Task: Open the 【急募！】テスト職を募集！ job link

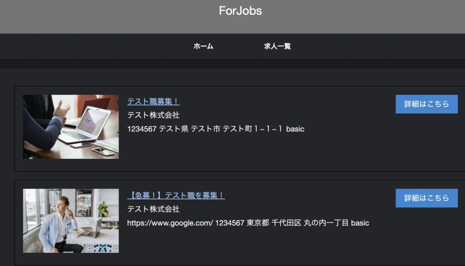Action: point(176,196)
